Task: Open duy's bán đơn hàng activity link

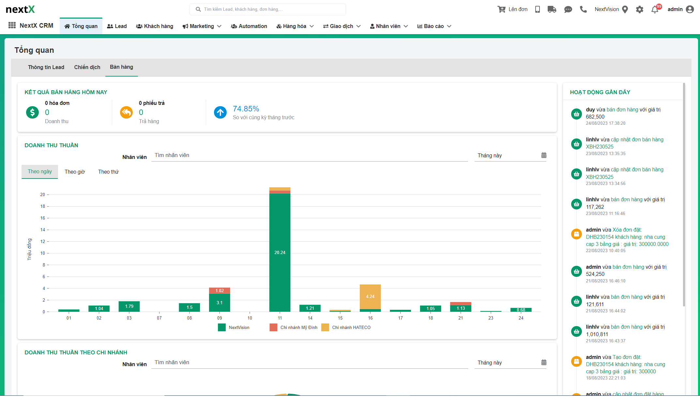Action: (622, 110)
